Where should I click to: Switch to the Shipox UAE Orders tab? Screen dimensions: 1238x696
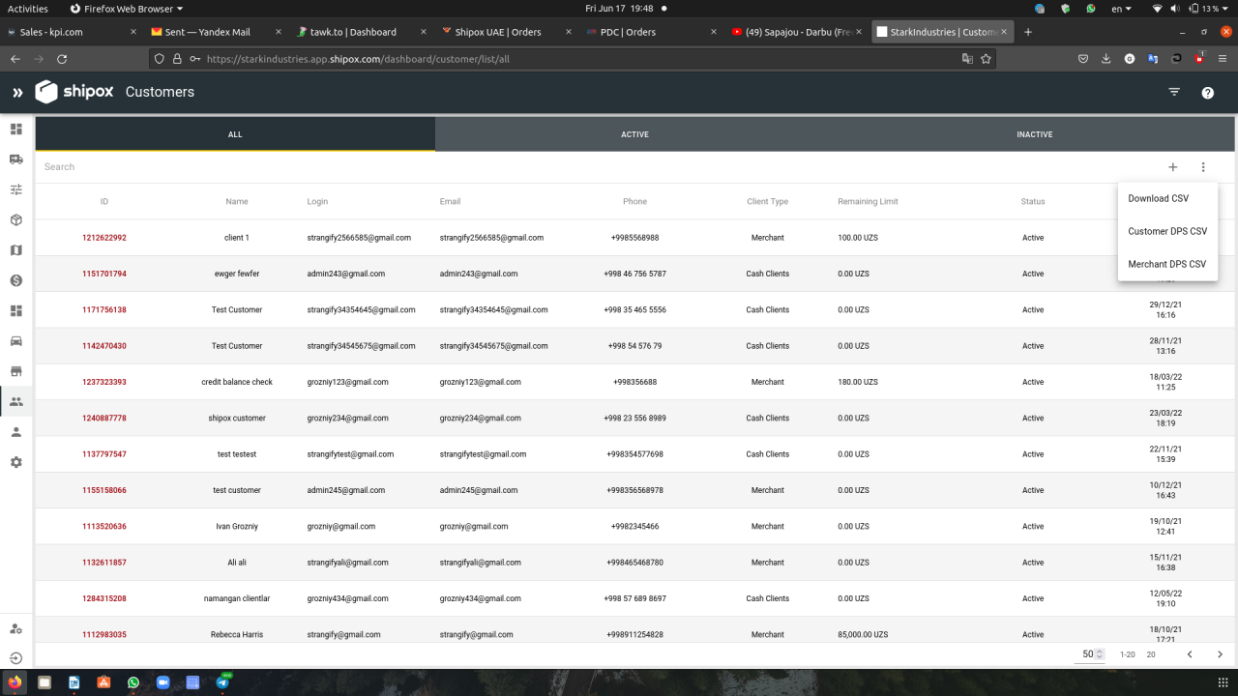coord(508,32)
